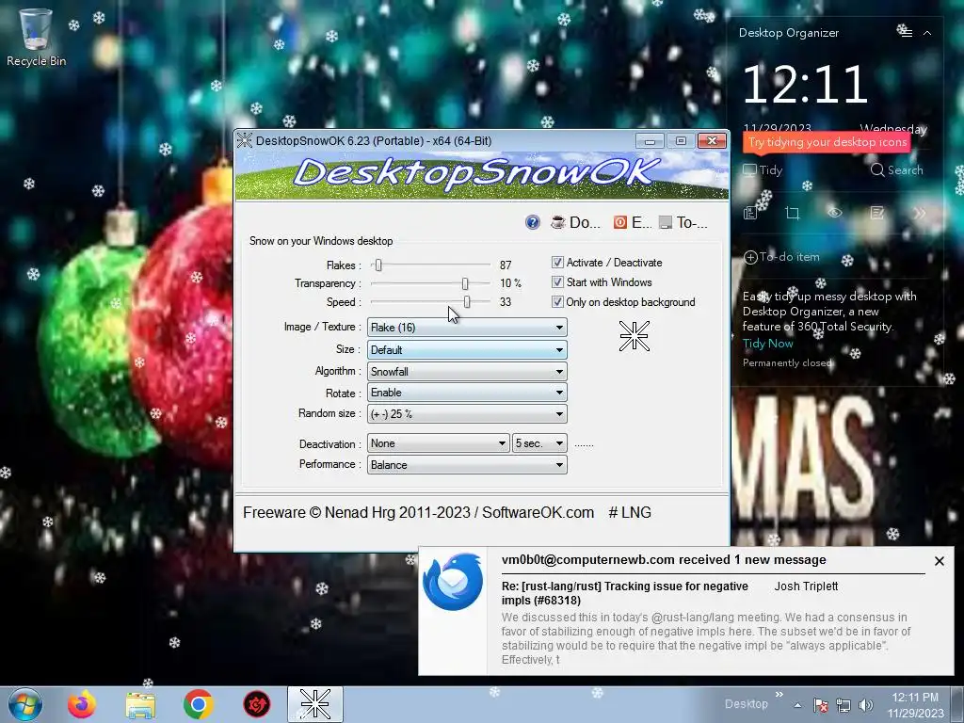964x723 pixels.
Task: Click the Try tidying your desktop icons tooltip
Action: pos(827,142)
